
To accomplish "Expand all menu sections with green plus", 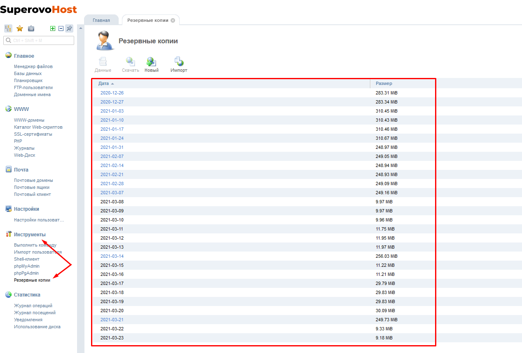I will point(52,28).
